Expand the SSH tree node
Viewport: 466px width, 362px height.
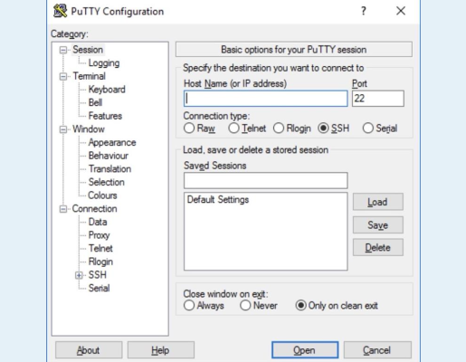click(x=79, y=275)
